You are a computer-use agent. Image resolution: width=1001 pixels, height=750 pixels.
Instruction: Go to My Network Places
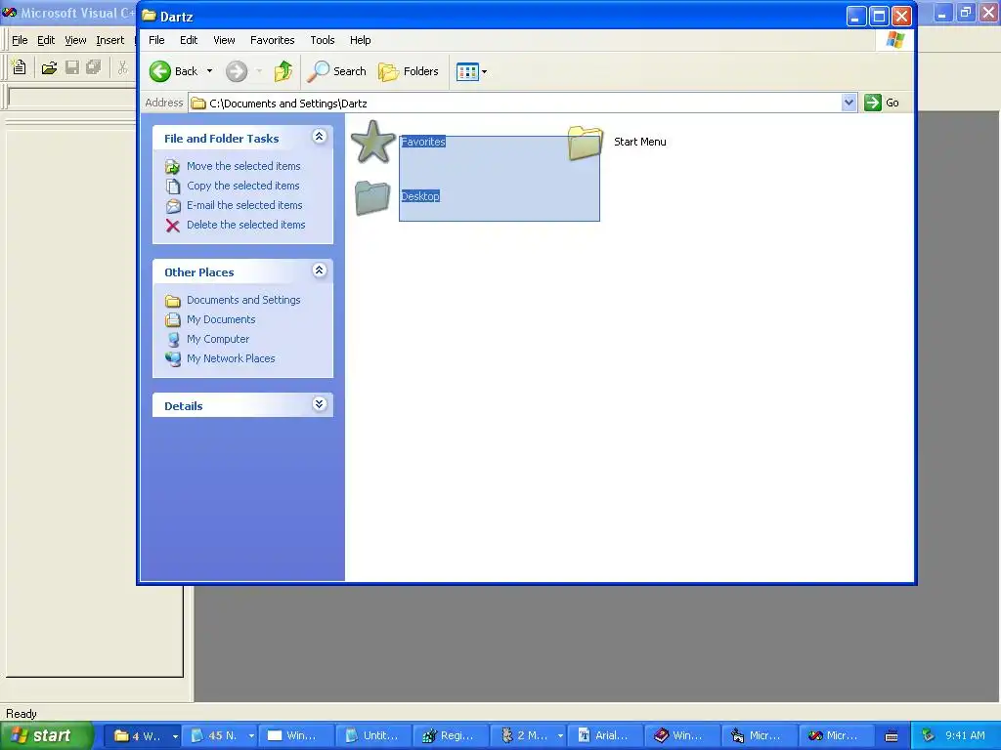click(231, 358)
